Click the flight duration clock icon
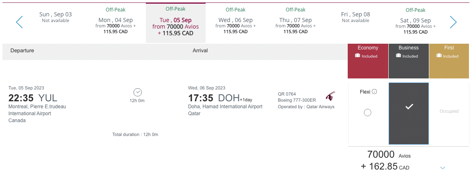 [138, 92]
